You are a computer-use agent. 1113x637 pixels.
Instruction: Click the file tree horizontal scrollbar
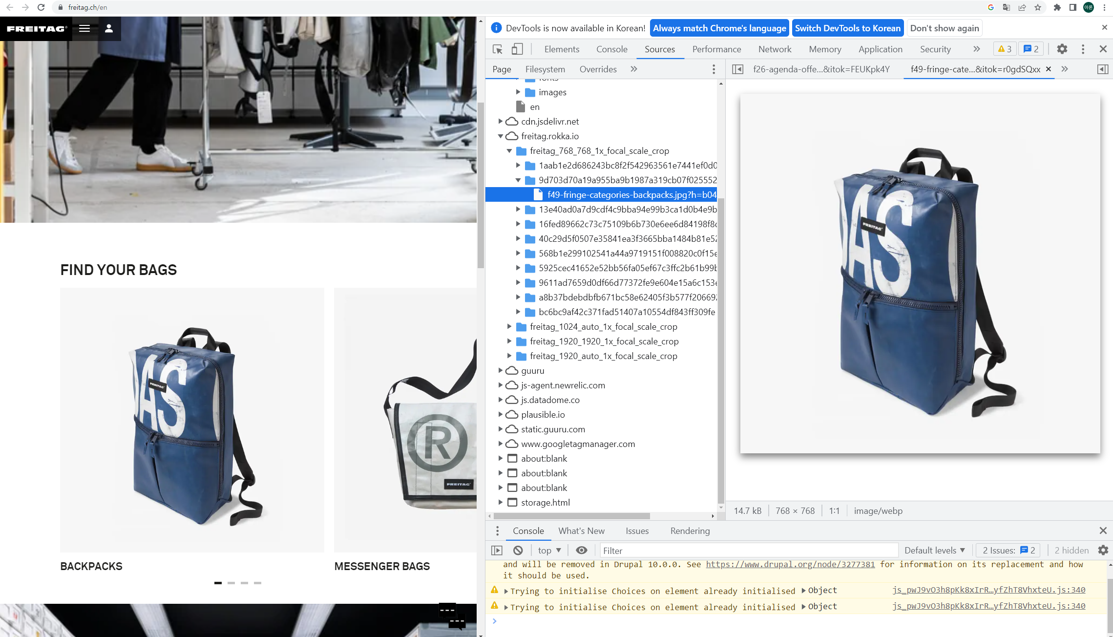click(571, 516)
